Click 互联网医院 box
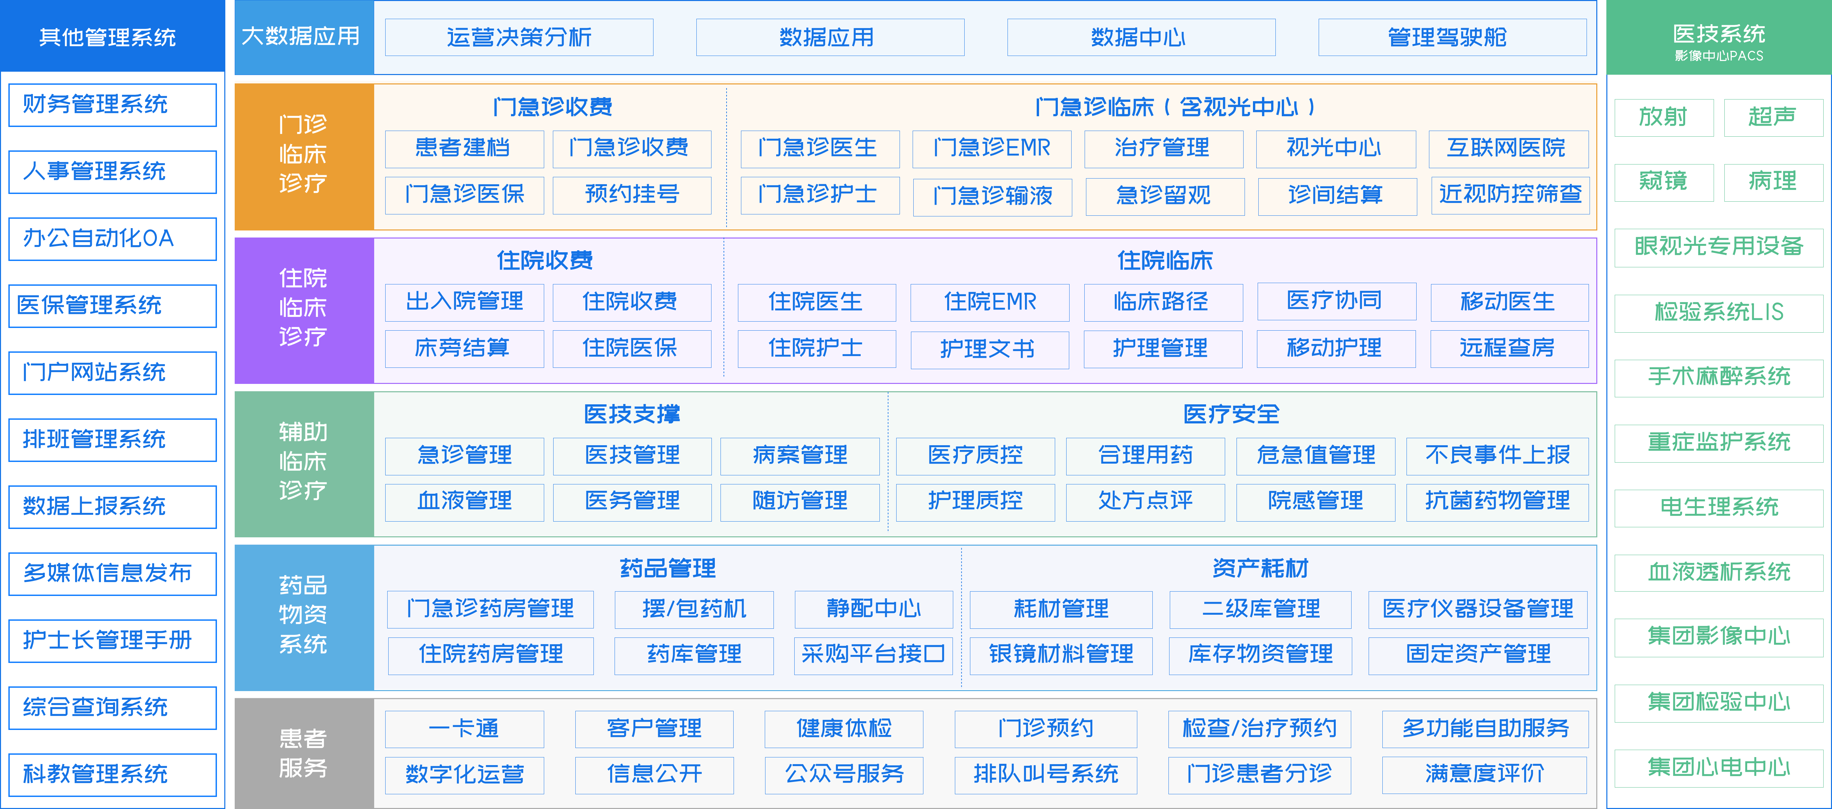 click(1508, 148)
